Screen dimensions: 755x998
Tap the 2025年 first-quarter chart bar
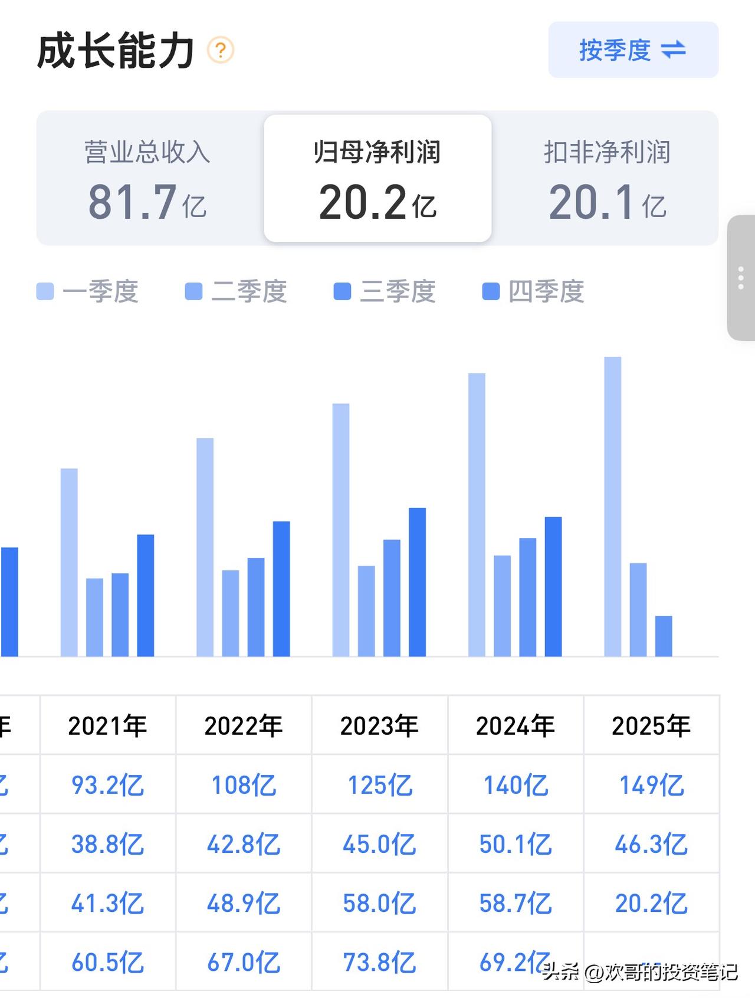[x=613, y=507]
